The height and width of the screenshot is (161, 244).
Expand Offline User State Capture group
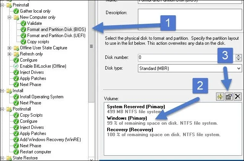tap(9, 48)
